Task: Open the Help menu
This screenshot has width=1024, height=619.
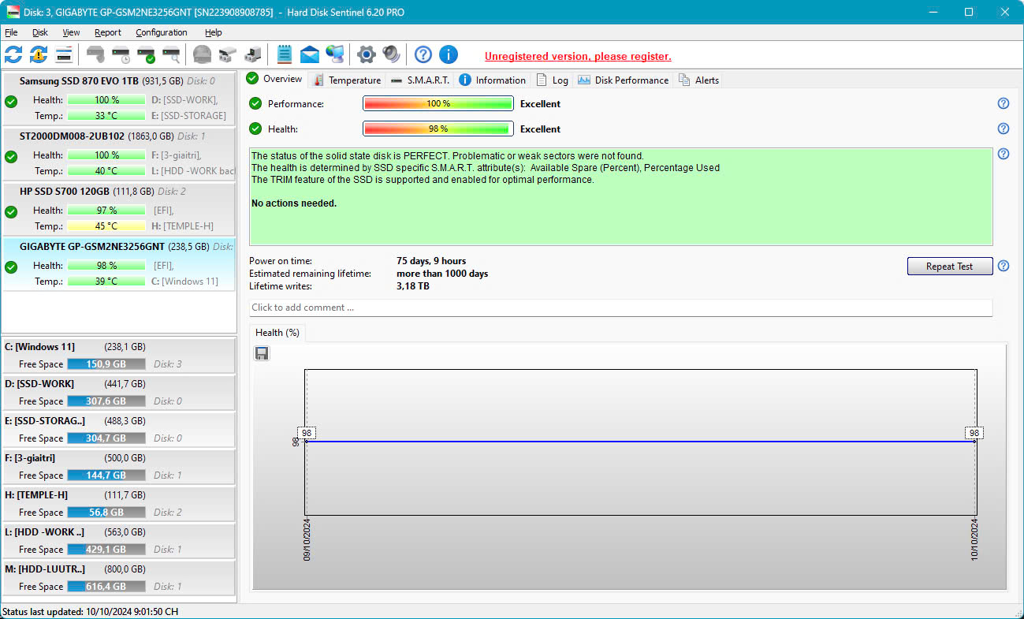Action: click(x=214, y=32)
